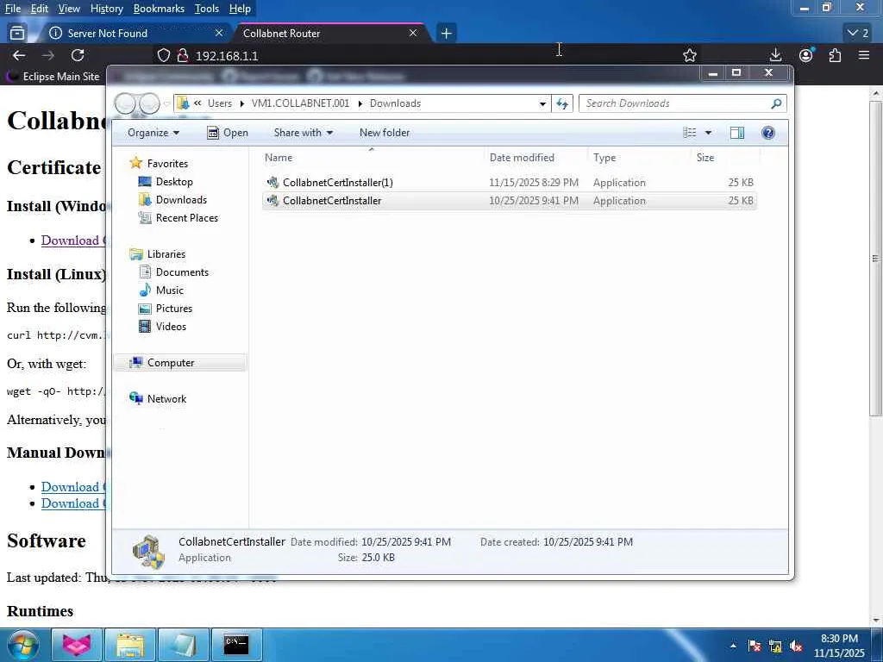Screen dimensions: 883x662
Task: Sort files by the Size column
Action: click(x=725, y=158)
